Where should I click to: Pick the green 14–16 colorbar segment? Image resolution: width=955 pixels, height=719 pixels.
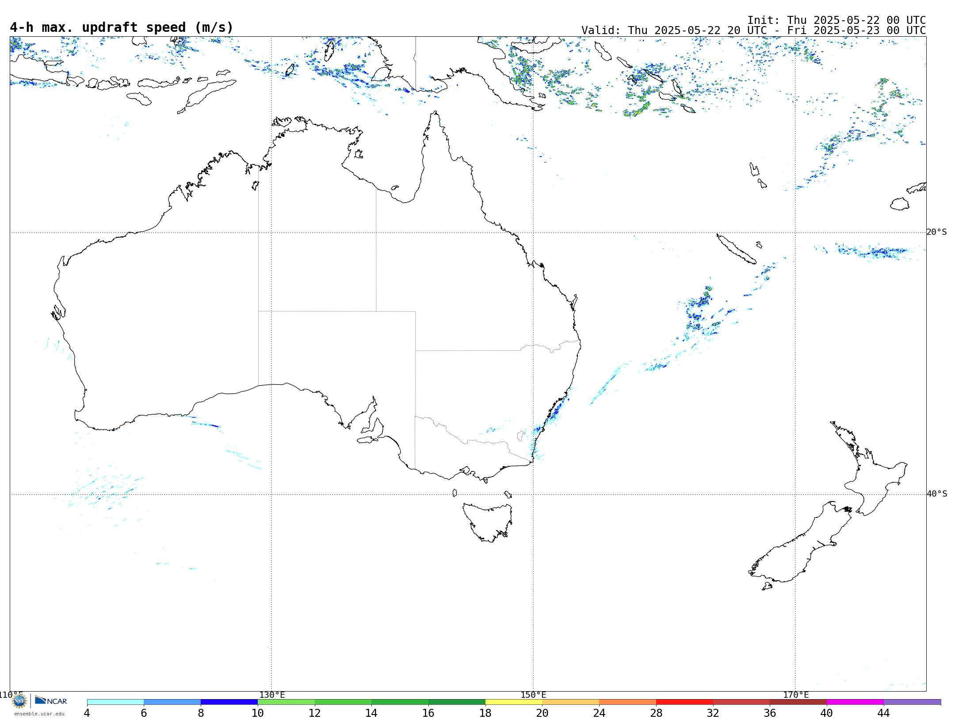[x=400, y=702]
